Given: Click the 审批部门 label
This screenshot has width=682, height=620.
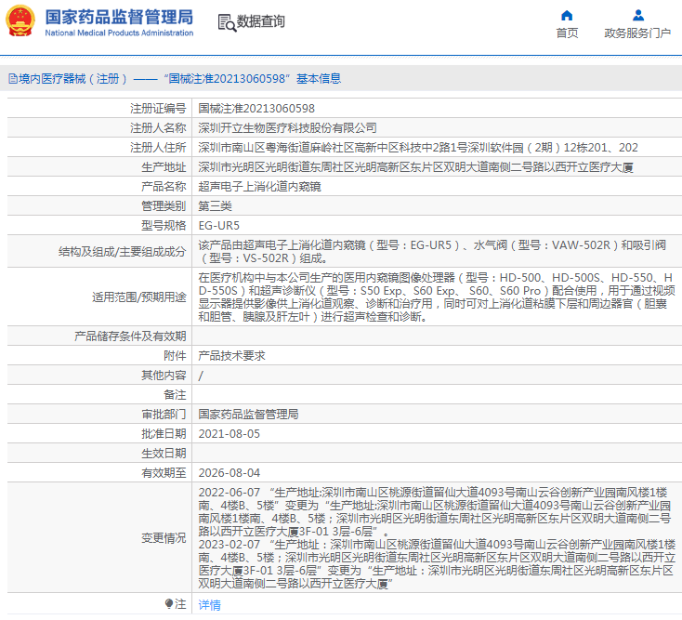Looking at the screenshot, I should [164, 415].
